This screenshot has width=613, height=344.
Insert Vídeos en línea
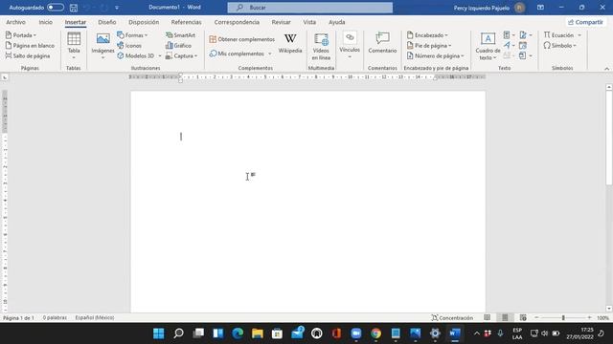point(321,46)
